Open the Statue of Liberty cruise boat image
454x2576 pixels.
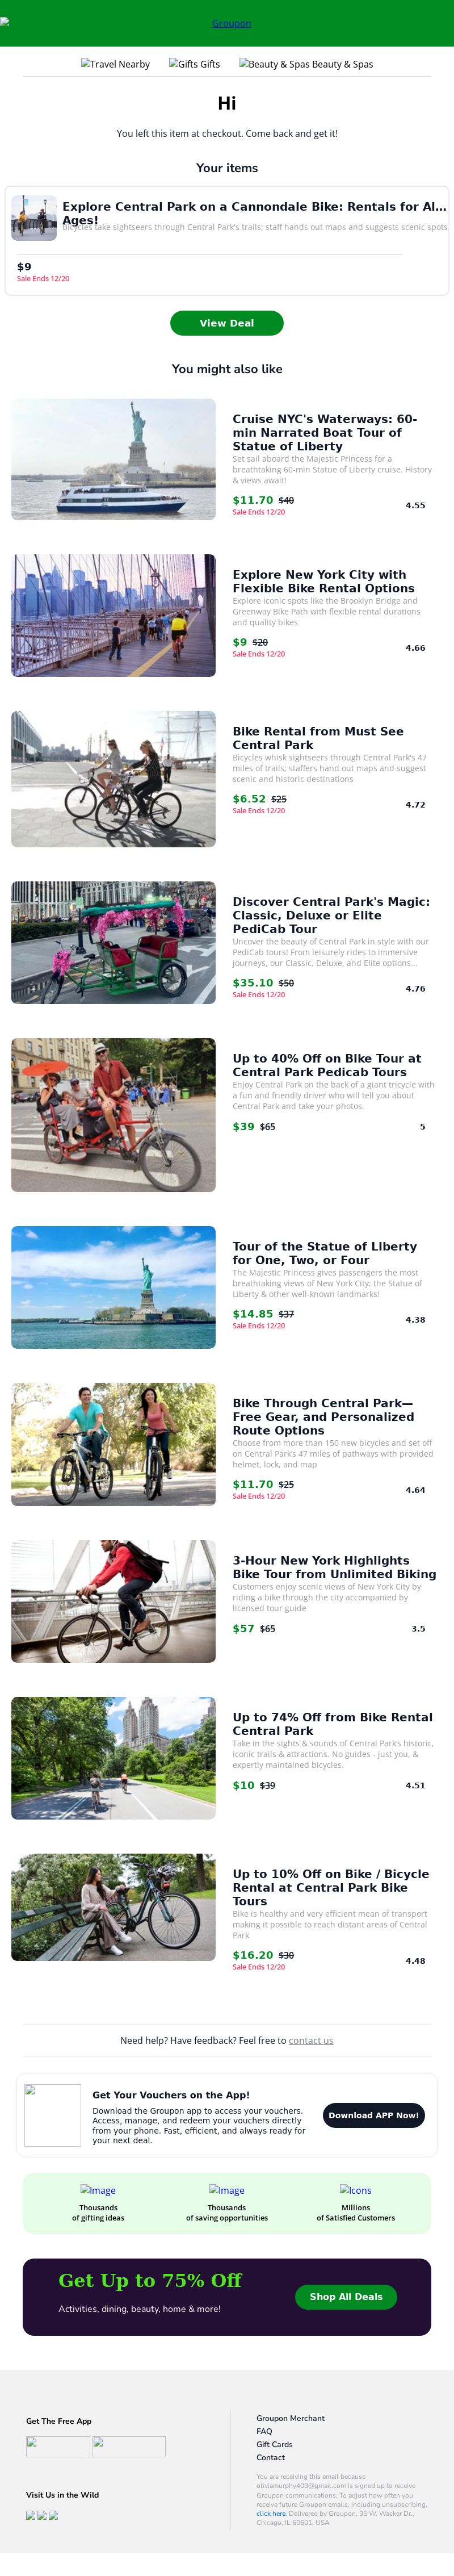click(113, 459)
